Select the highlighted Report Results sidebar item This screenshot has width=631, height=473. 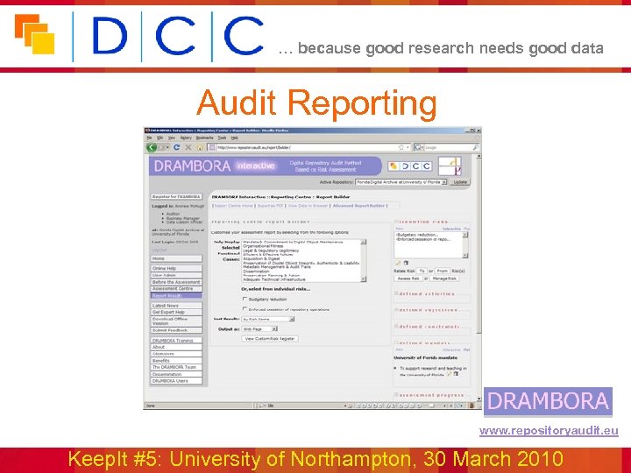click(176, 296)
